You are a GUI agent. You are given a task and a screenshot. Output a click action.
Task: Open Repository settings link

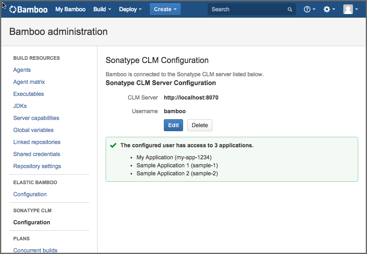(x=37, y=166)
